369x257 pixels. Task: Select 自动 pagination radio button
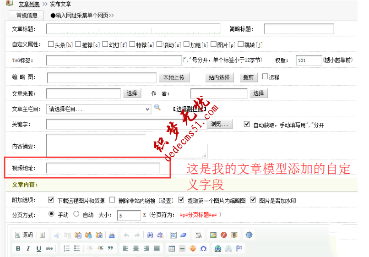(x=76, y=214)
